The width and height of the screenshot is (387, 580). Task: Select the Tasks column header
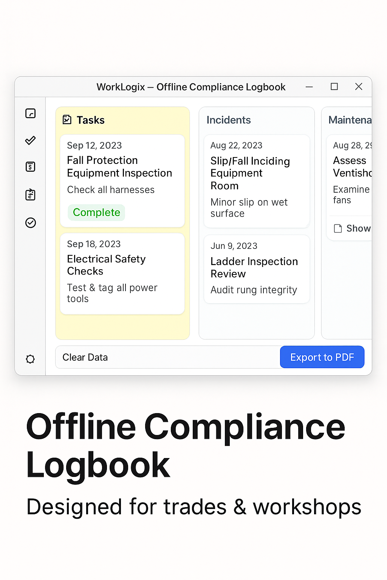[x=91, y=120]
